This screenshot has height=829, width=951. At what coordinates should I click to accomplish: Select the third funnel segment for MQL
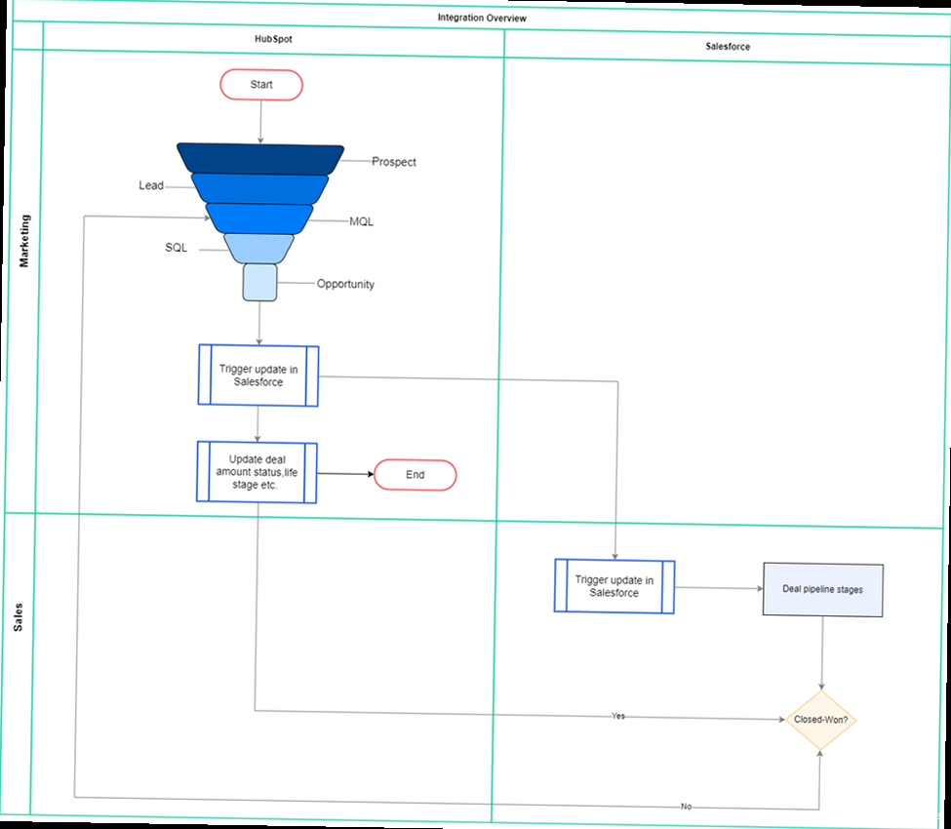(259, 217)
